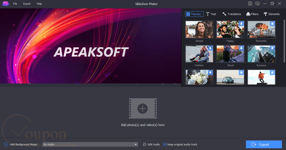Screen dimensions: 286x150
Task: Download the white flowers theme via arrow icon
Action: pos(210,72)
